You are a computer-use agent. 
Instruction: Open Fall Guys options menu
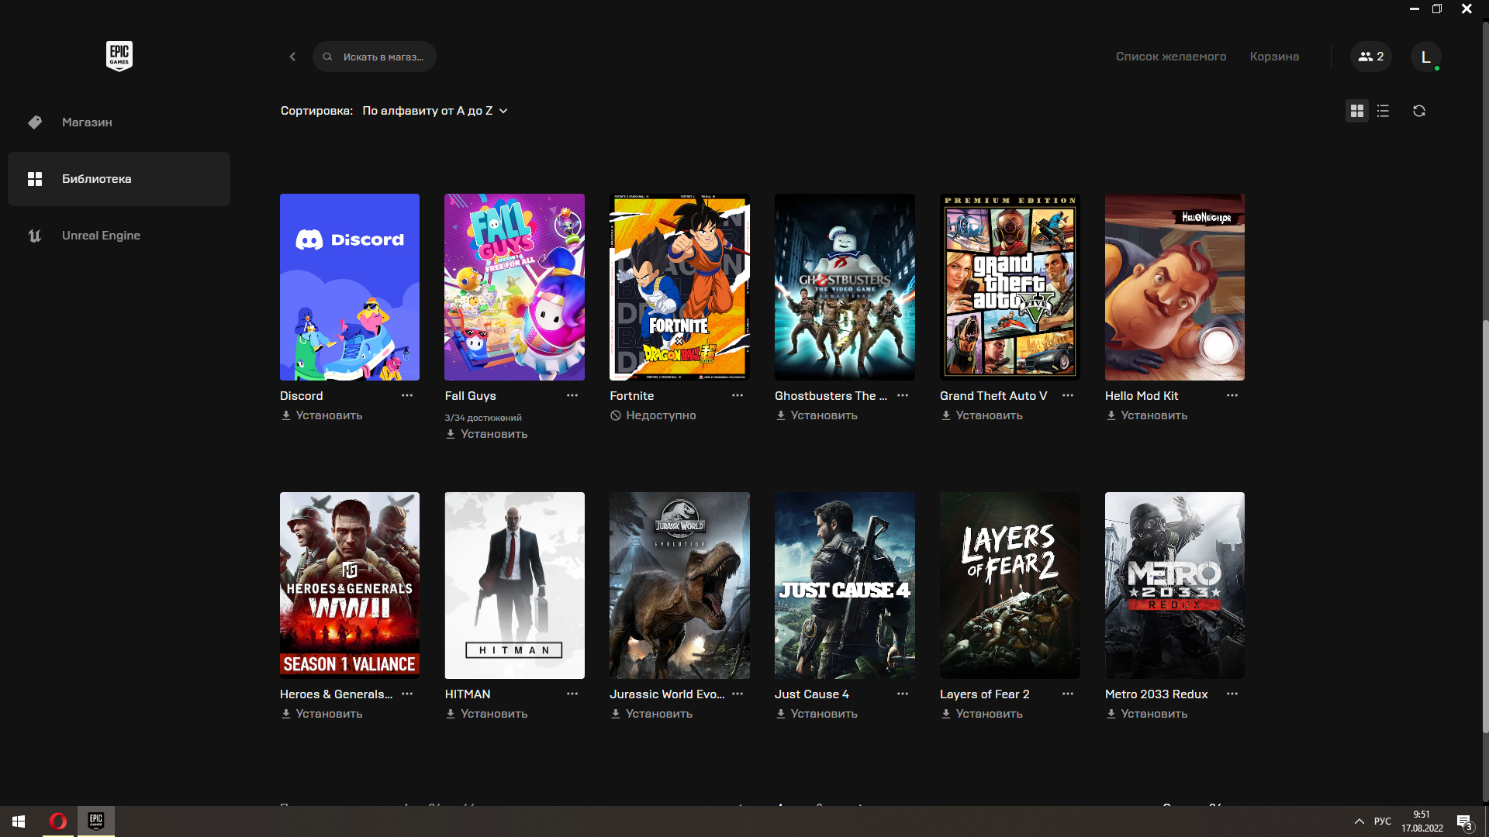[x=572, y=395]
